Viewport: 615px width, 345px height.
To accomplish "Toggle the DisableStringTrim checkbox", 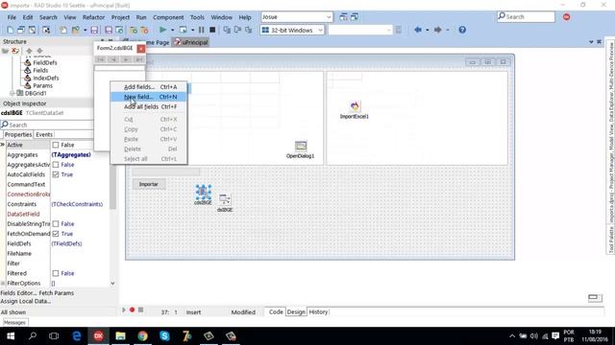I will 56,223.
